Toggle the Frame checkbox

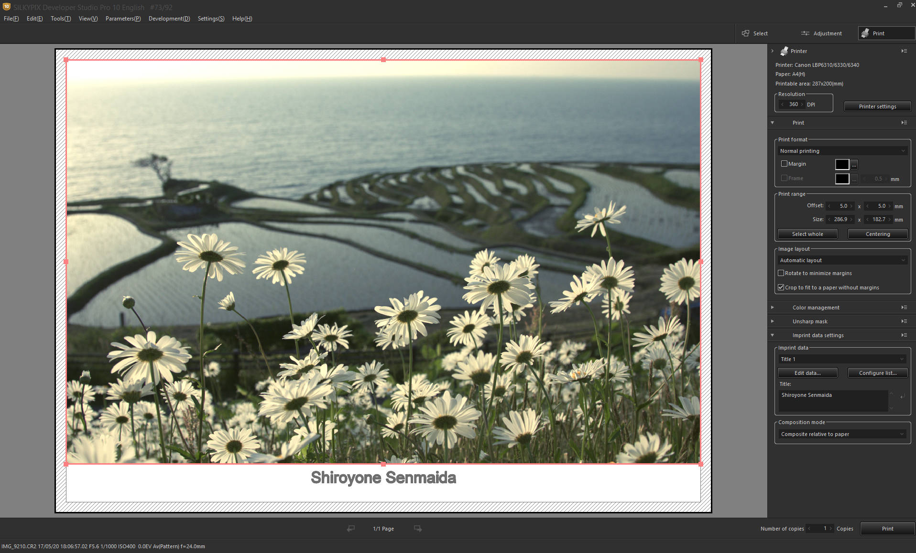click(x=784, y=178)
